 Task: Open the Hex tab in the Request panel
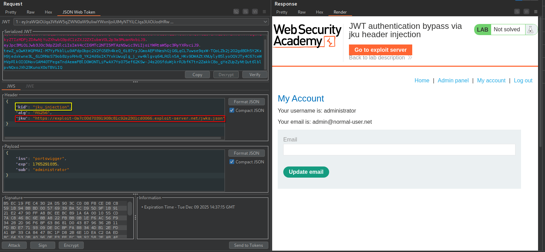[x=48, y=12]
